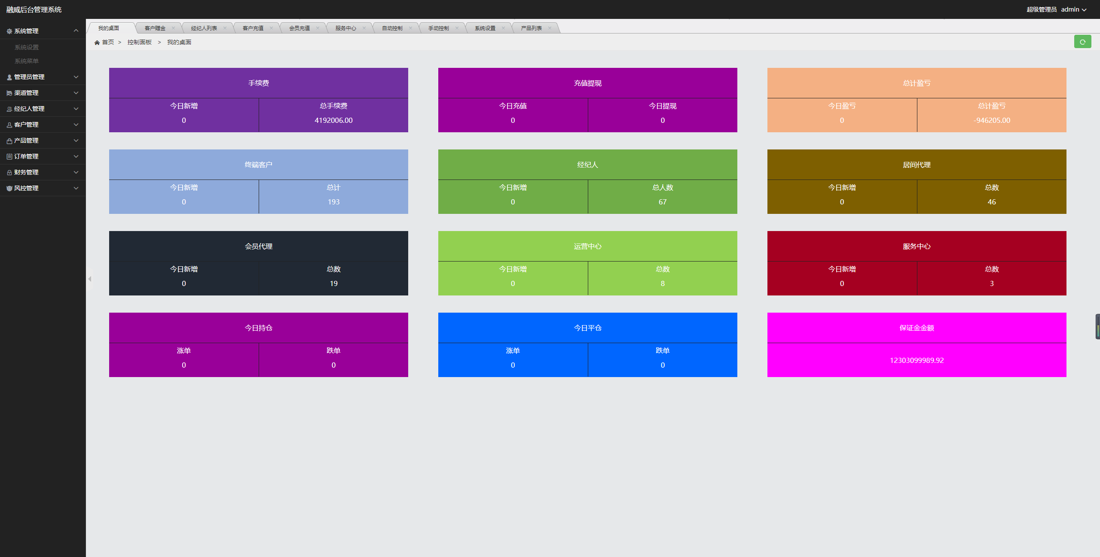This screenshot has width=1100, height=557.
Task: Click the green refresh icon button
Action: tap(1082, 42)
